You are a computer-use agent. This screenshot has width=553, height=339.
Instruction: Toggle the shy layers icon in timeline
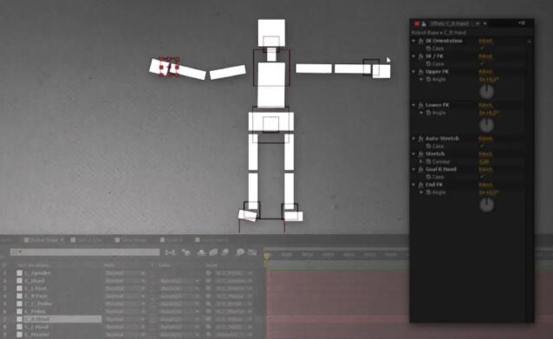click(x=201, y=252)
